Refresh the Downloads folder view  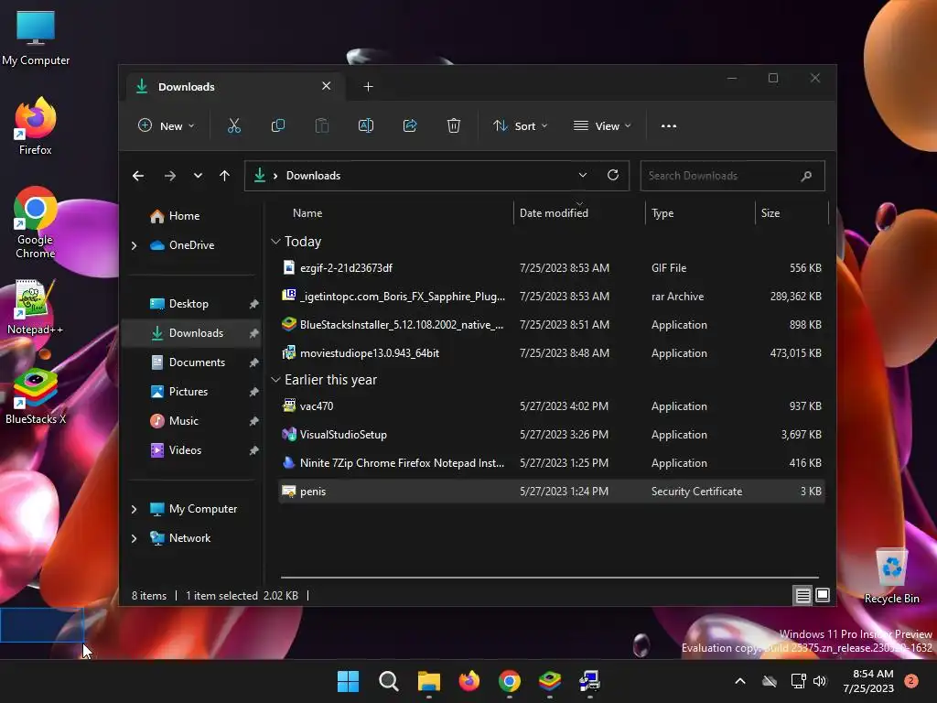click(612, 175)
